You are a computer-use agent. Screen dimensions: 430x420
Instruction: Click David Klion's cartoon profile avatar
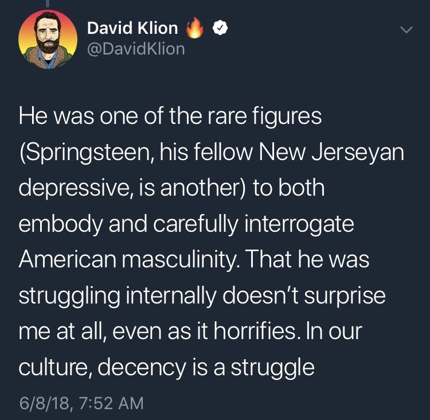pyautogui.click(x=48, y=40)
